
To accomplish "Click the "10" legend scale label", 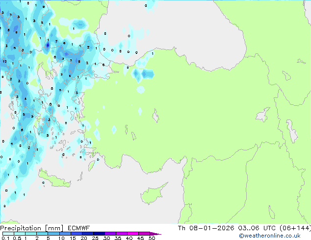I will point(61,238).
